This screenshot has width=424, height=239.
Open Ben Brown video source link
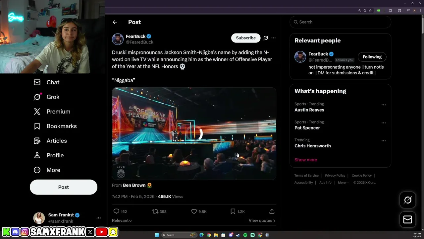tap(134, 185)
